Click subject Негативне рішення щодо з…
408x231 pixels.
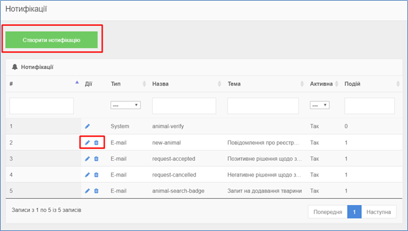264,175
